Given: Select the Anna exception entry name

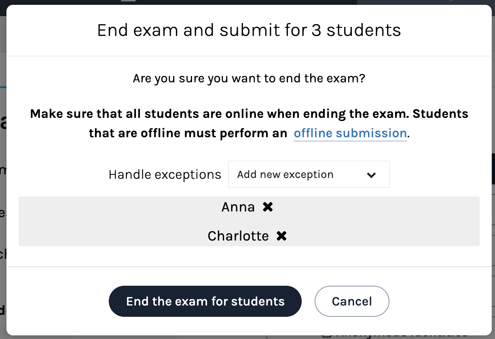Looking at the screenshot, I should pyautogui.click(x=238, y=207).
